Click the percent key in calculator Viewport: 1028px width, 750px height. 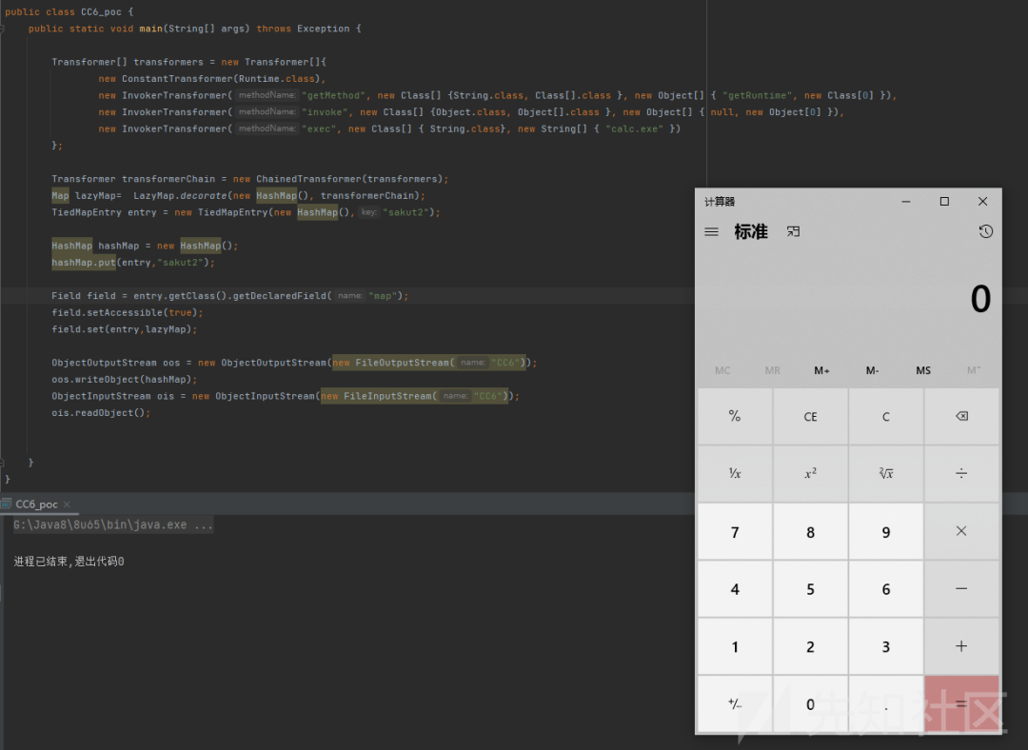[x=735, y=416]
